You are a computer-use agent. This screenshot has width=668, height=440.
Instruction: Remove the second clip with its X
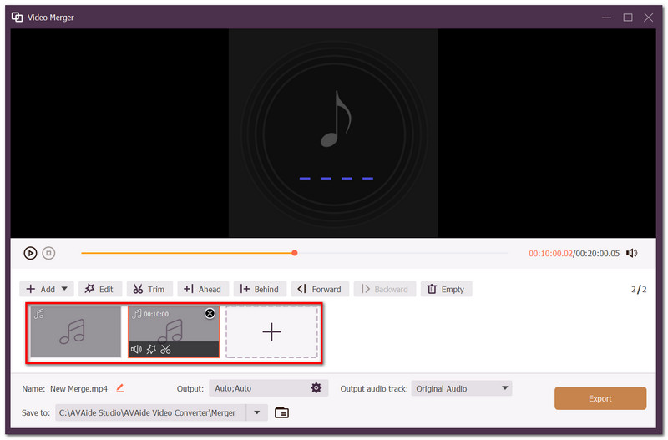(210, 313)
